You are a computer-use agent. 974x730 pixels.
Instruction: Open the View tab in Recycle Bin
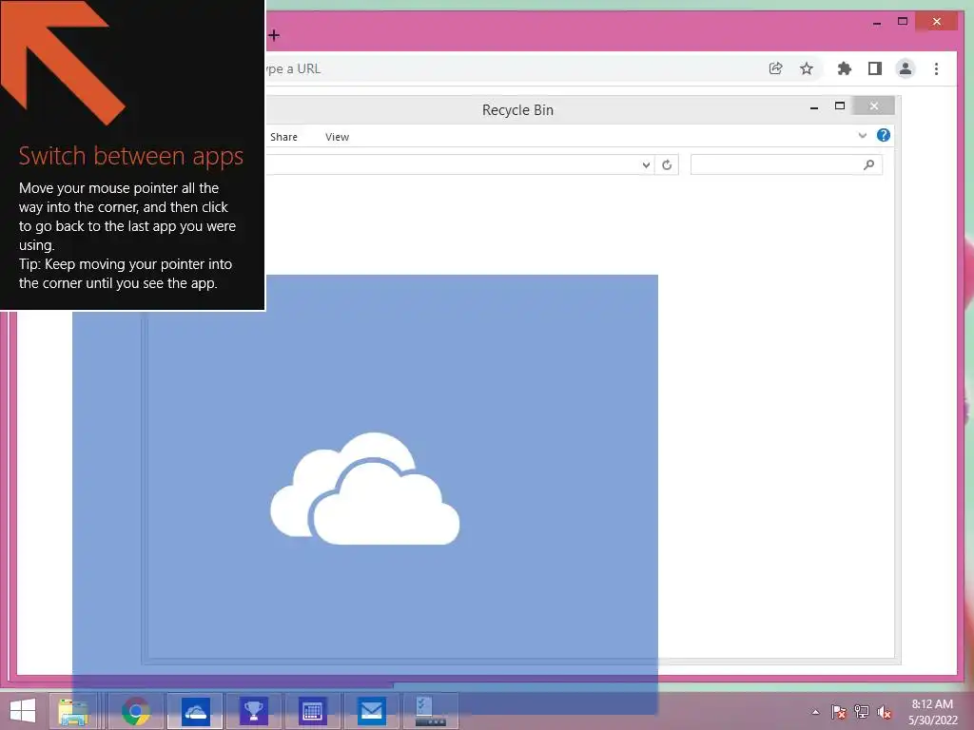click(x=338, y=137)
